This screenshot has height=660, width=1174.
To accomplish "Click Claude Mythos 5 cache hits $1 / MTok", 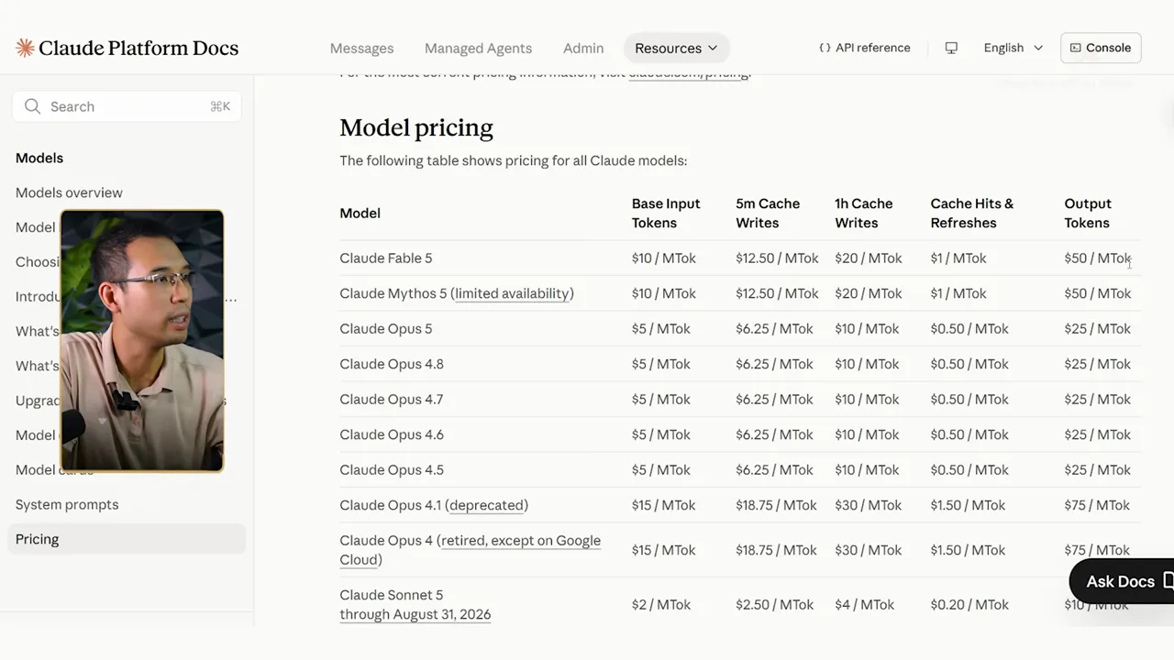I will click(958, 293).
